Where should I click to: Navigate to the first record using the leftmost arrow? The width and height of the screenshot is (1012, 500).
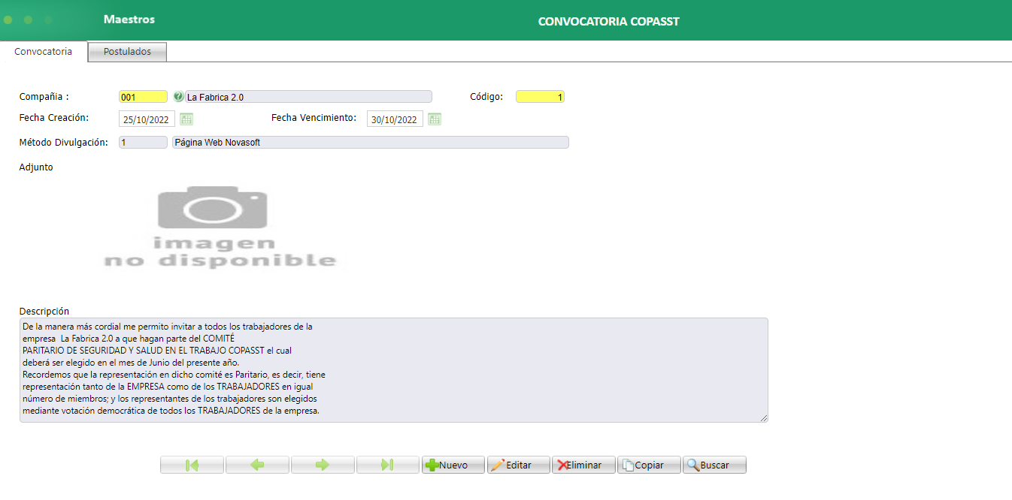(x=192, y=464)
